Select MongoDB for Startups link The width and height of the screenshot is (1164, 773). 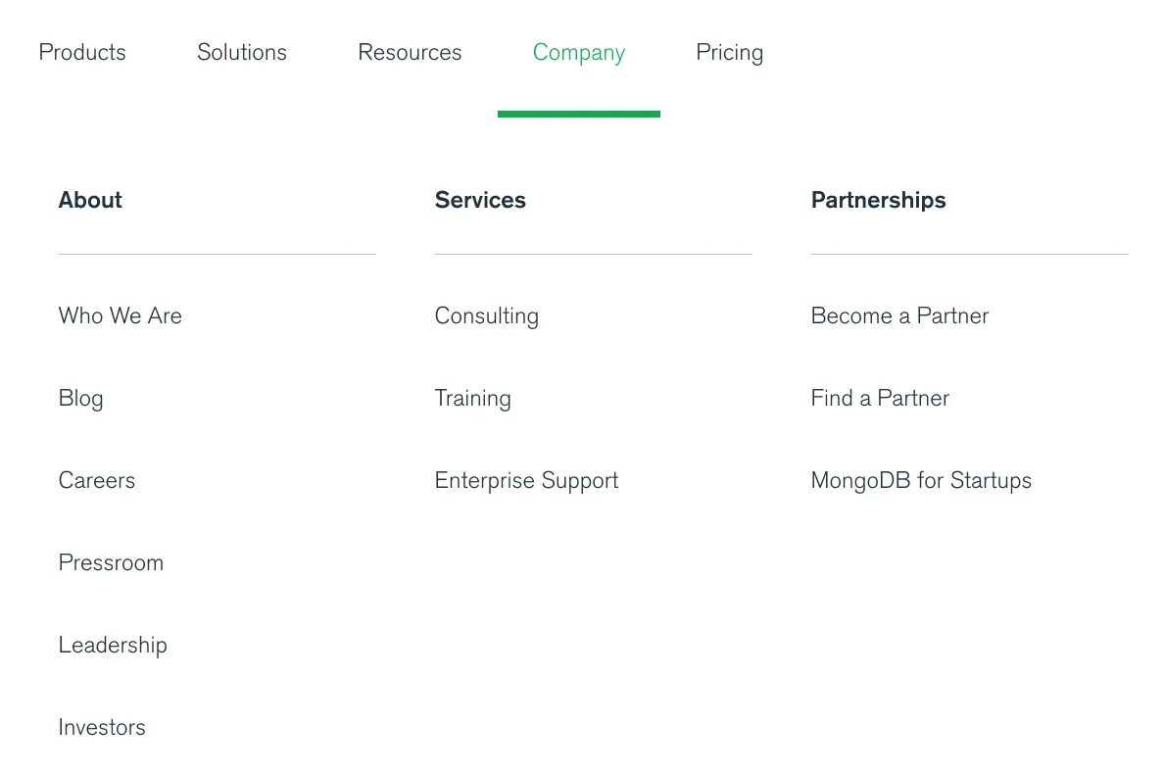pyautogui.click(x=921, y=480)
